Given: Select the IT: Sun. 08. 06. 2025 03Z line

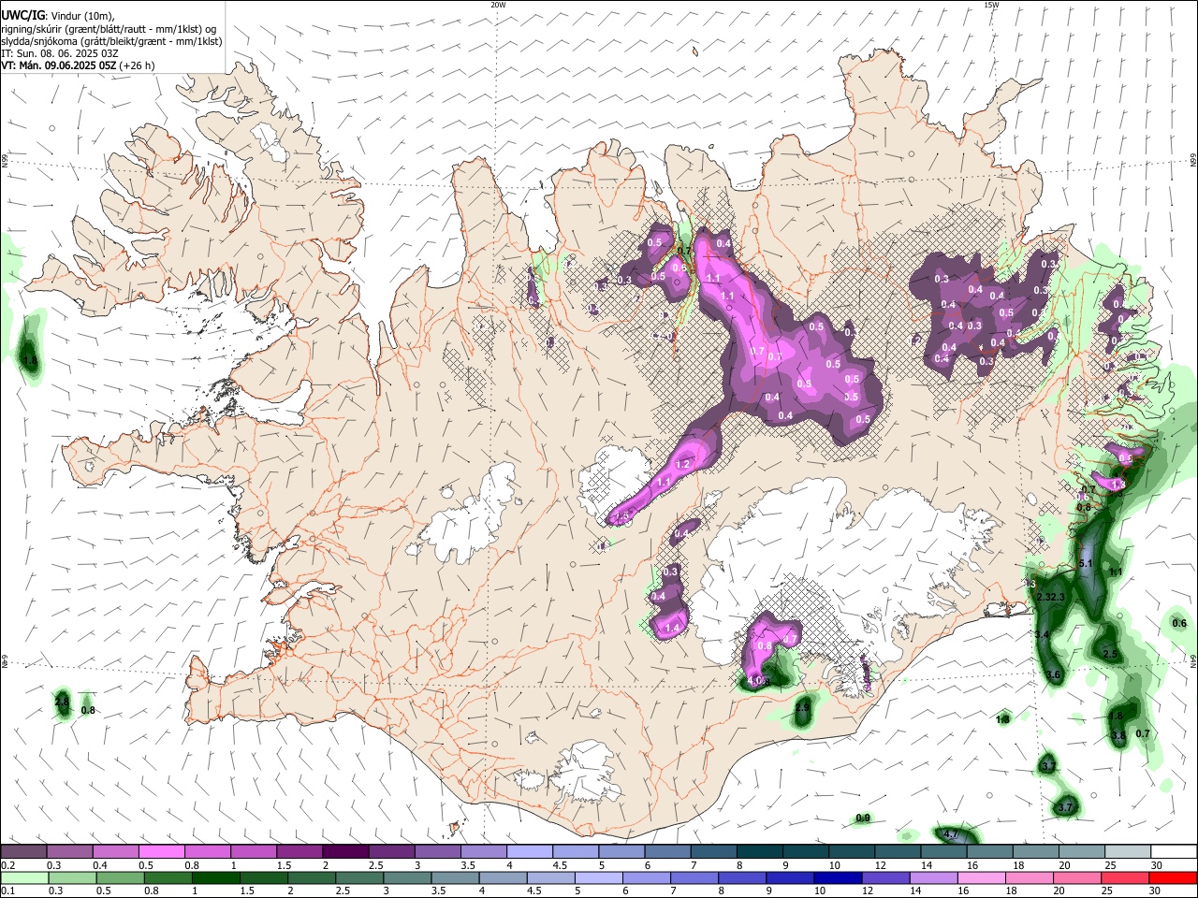Looking at the screenshot, I should pos(60,53).
